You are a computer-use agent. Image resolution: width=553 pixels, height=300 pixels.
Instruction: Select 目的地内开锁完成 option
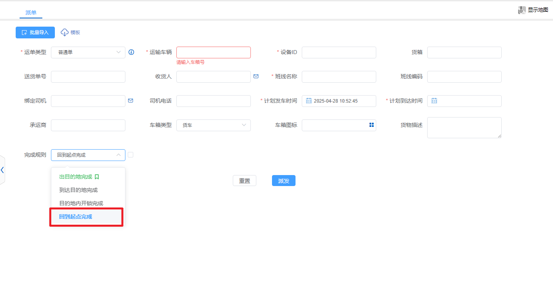(x=81, y=203)
